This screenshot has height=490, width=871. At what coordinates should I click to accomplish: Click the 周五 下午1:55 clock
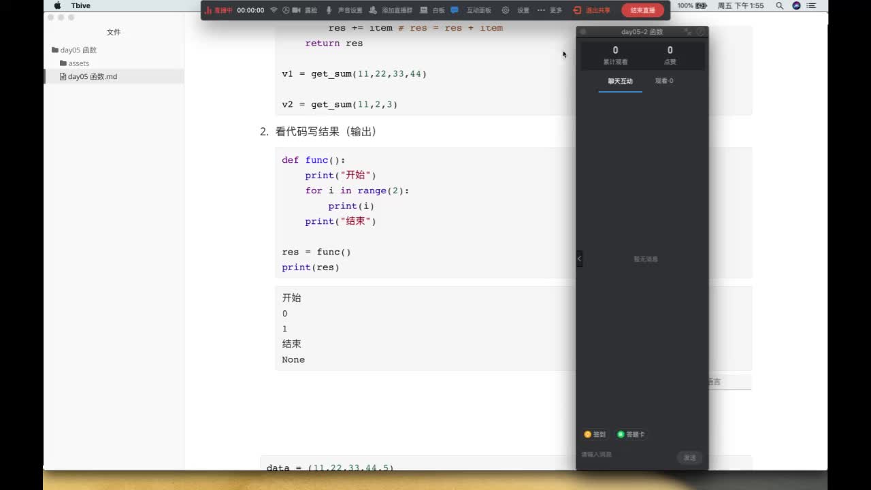point(740,5)
